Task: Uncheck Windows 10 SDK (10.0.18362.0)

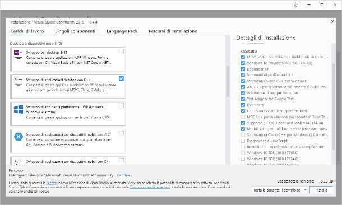Action: point(243,63)
